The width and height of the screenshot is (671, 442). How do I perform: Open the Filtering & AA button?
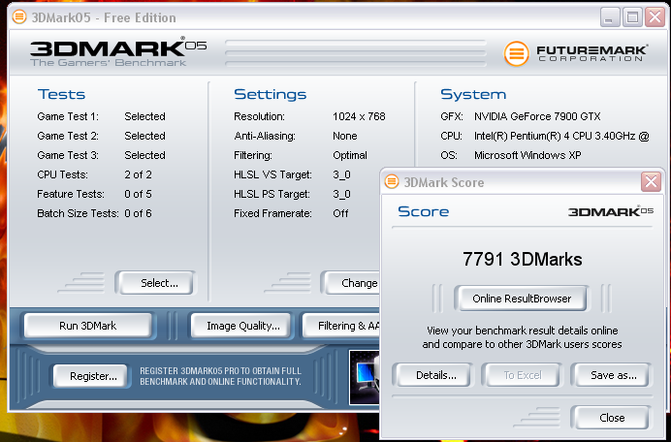(x=341, y=326)
